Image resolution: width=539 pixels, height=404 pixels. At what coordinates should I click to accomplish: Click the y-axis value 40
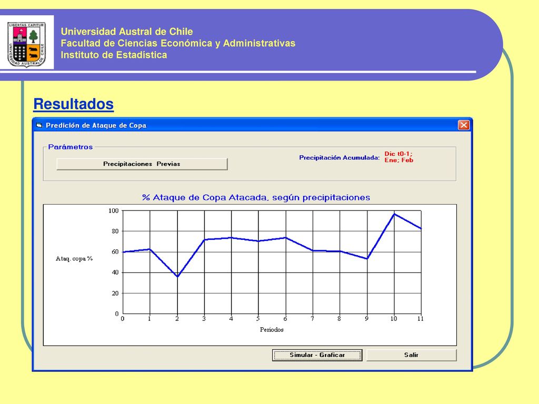pyautogui.click(x=115, y=272)
